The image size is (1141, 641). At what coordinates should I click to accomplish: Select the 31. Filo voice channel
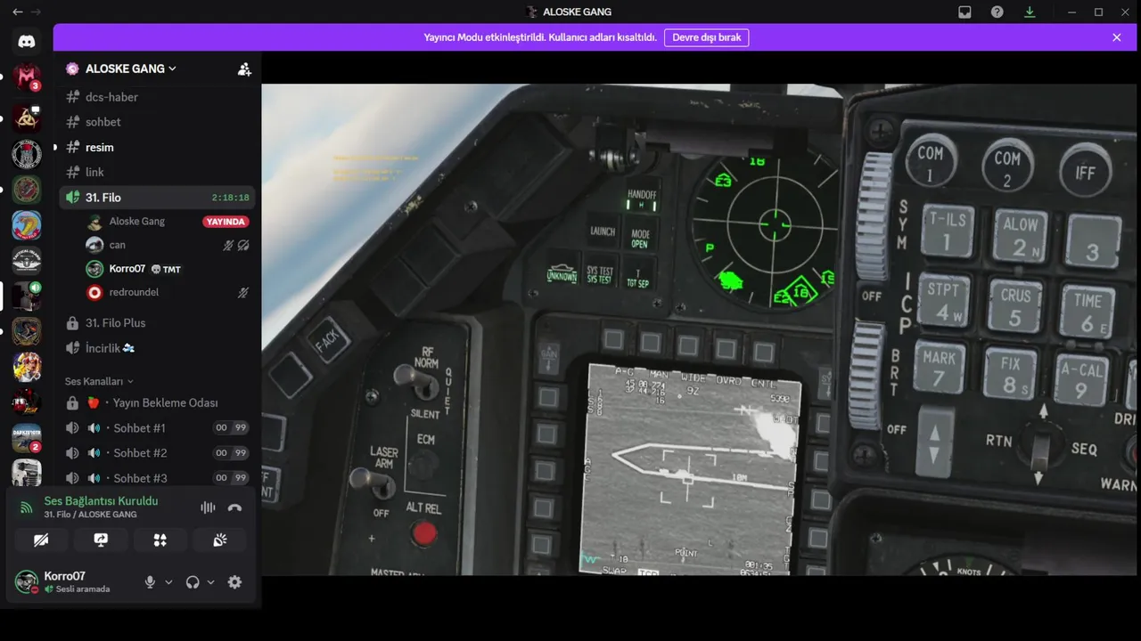[x=157, y=198]
